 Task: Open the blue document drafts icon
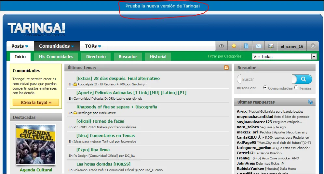pos(246,46)
